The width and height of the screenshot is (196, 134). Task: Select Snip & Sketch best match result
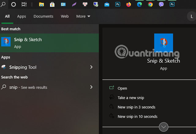[49, 43]
